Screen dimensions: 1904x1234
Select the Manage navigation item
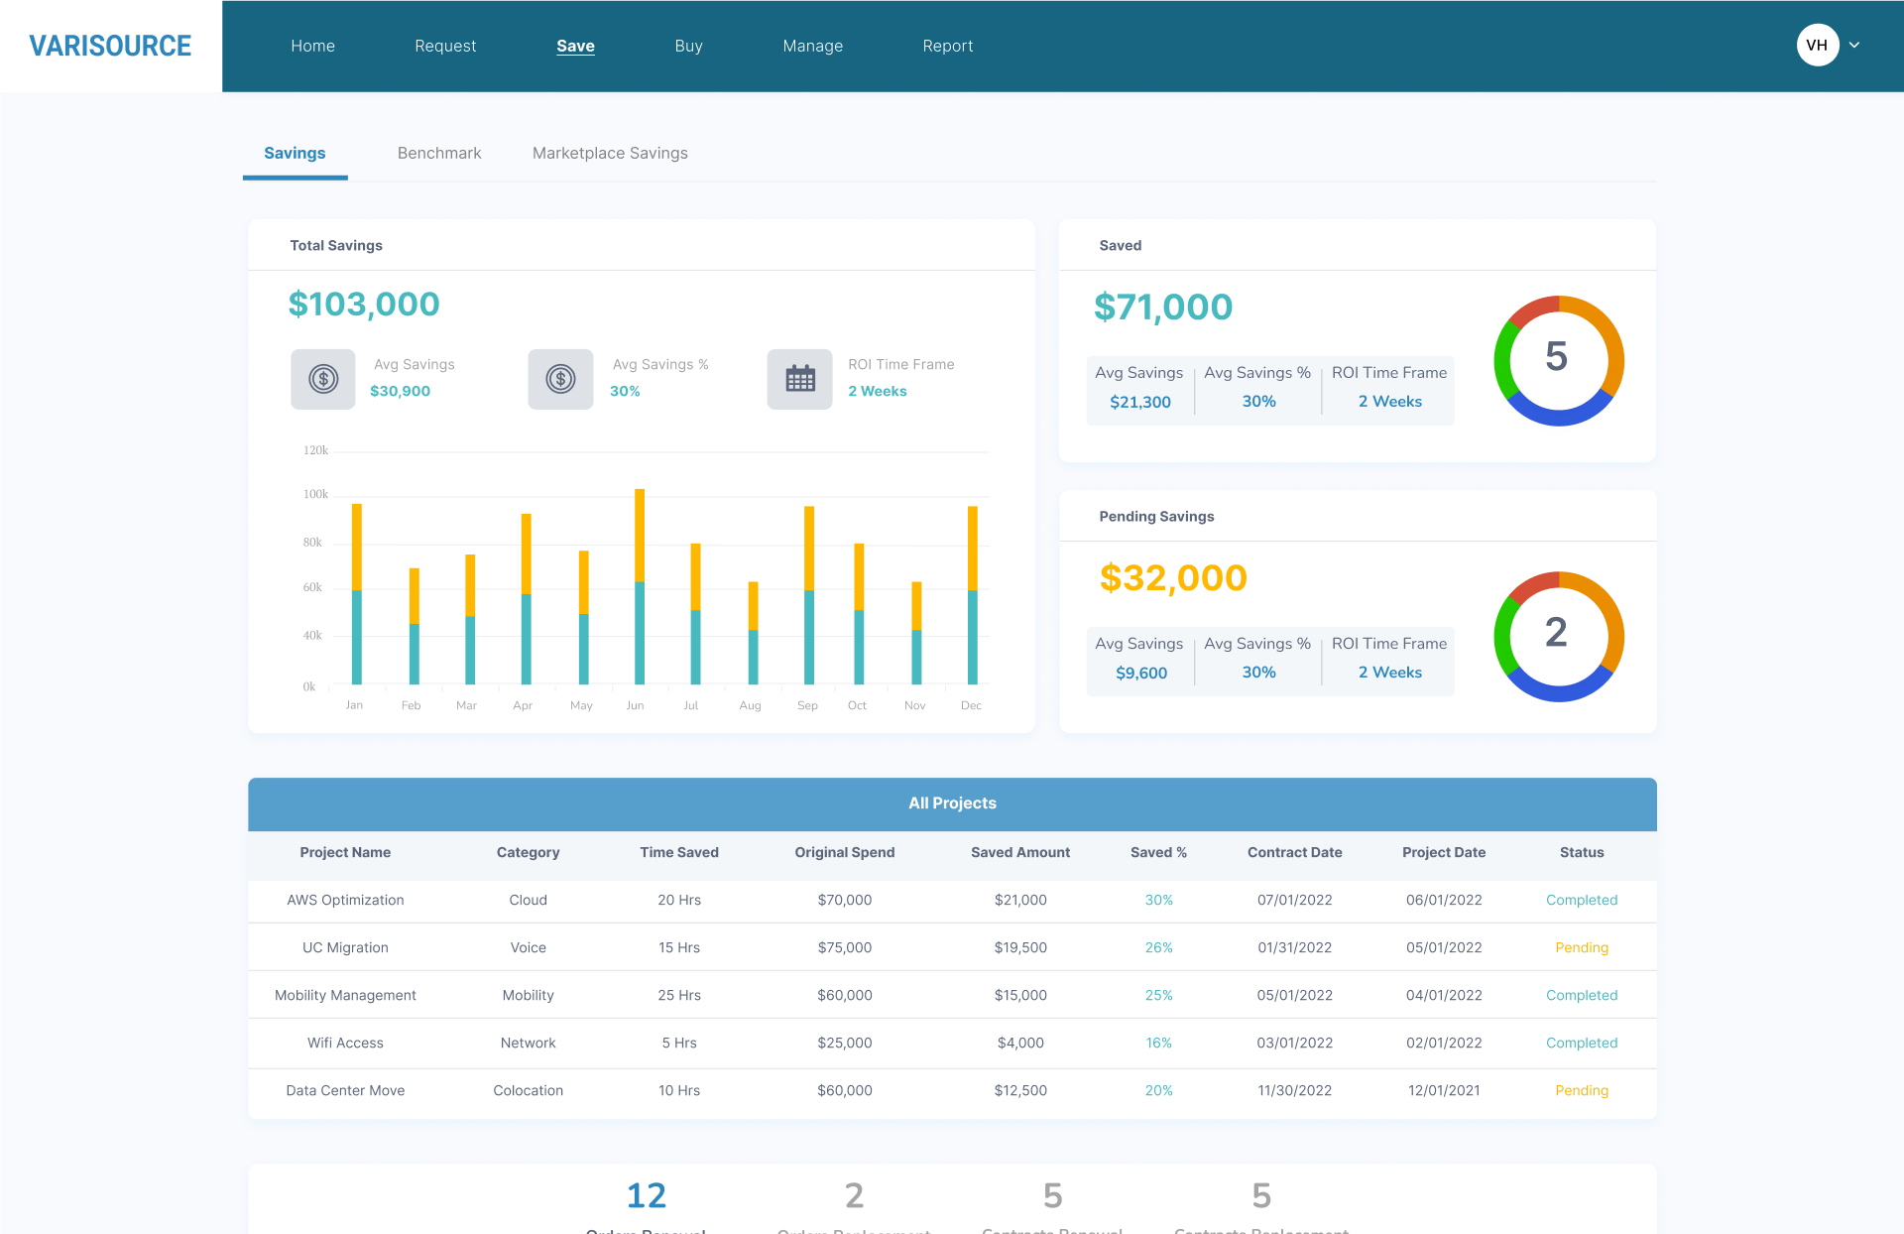(812, 46)
